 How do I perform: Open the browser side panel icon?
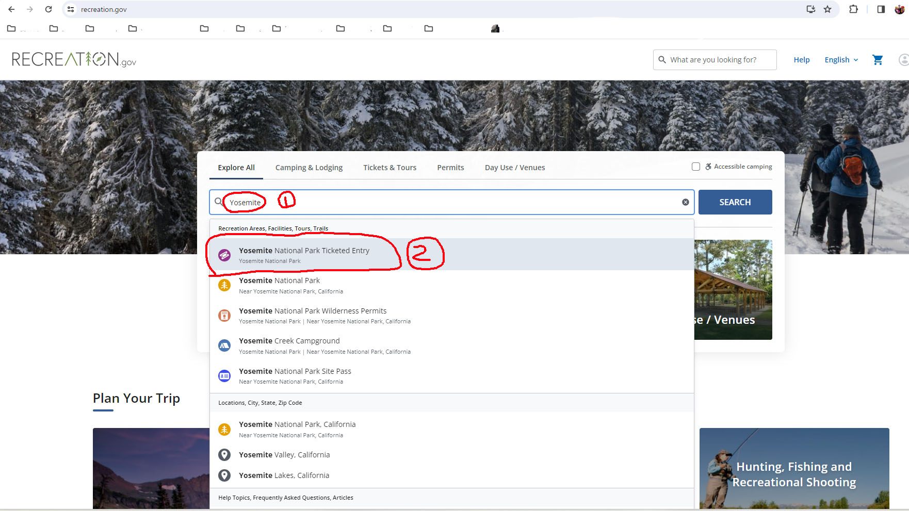click(x=881, y=9)
